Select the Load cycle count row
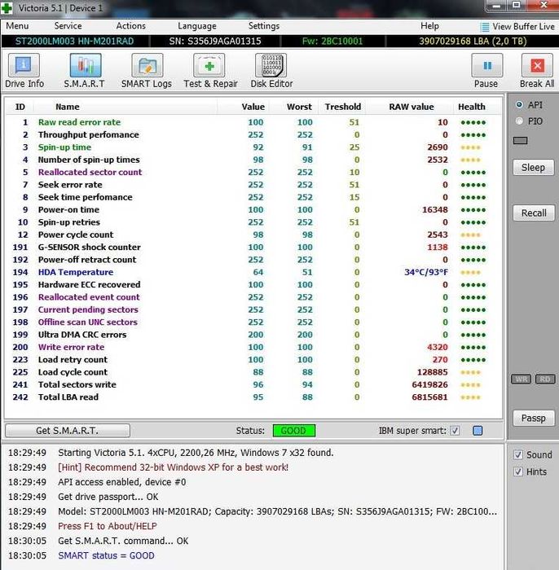 [x=253, y=372]
